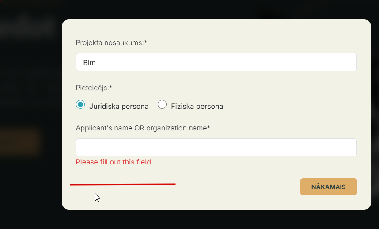Click the red "Please fill out this field." message
The image size is (379, 229).
coord(114,162)
